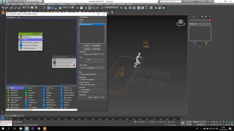Image resolution: width=234 pixels, height=131 pixels.
Task: Collapse the Event_001 node header toggle
Action: click(41, 34)
